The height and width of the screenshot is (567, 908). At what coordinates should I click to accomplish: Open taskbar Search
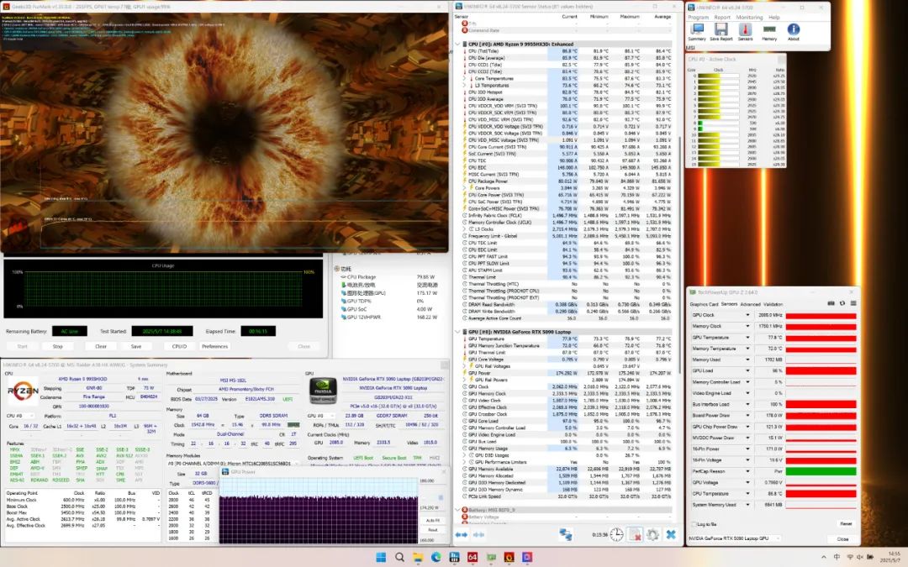tap(399, 557)
